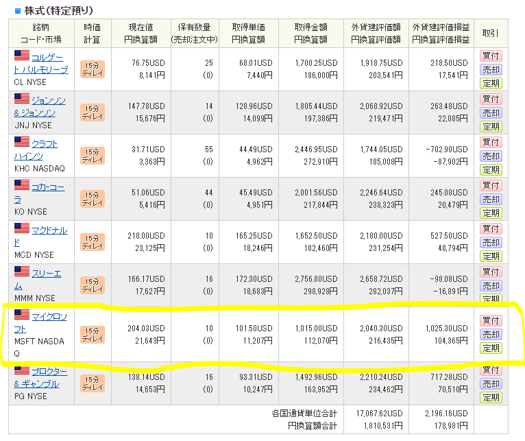Click the US flag icon next to コカ・コーラ
525x441 pixels.
pyautogui.click(x=21, y=187)
